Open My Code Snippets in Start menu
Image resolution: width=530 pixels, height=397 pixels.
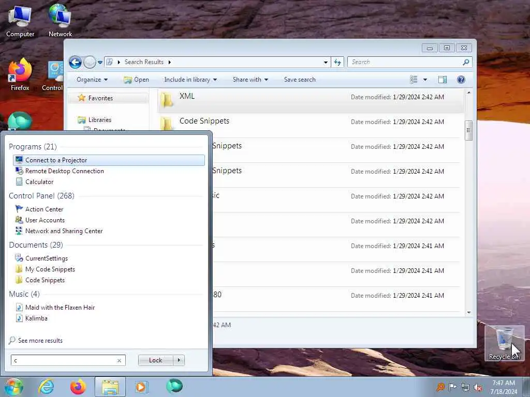109,269
